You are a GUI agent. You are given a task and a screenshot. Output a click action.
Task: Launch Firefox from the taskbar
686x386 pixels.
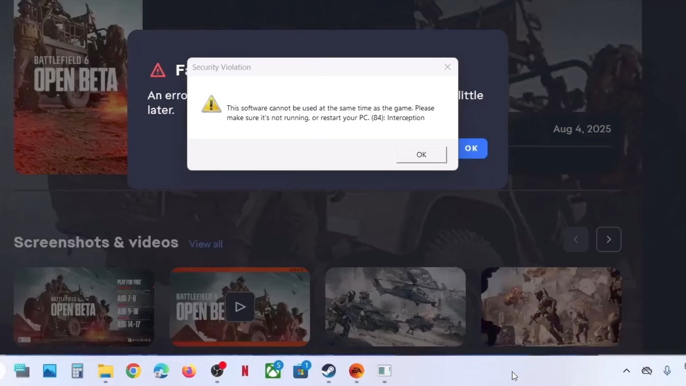coord(189,371)
